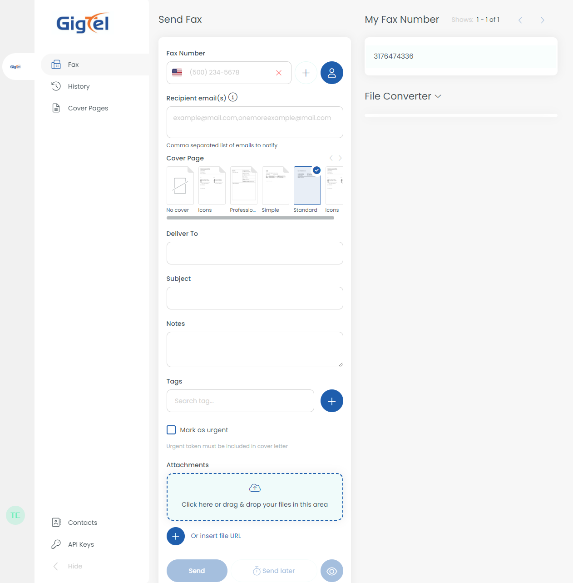
Task: Open History from the left sidebar
Action: [79, 86]
